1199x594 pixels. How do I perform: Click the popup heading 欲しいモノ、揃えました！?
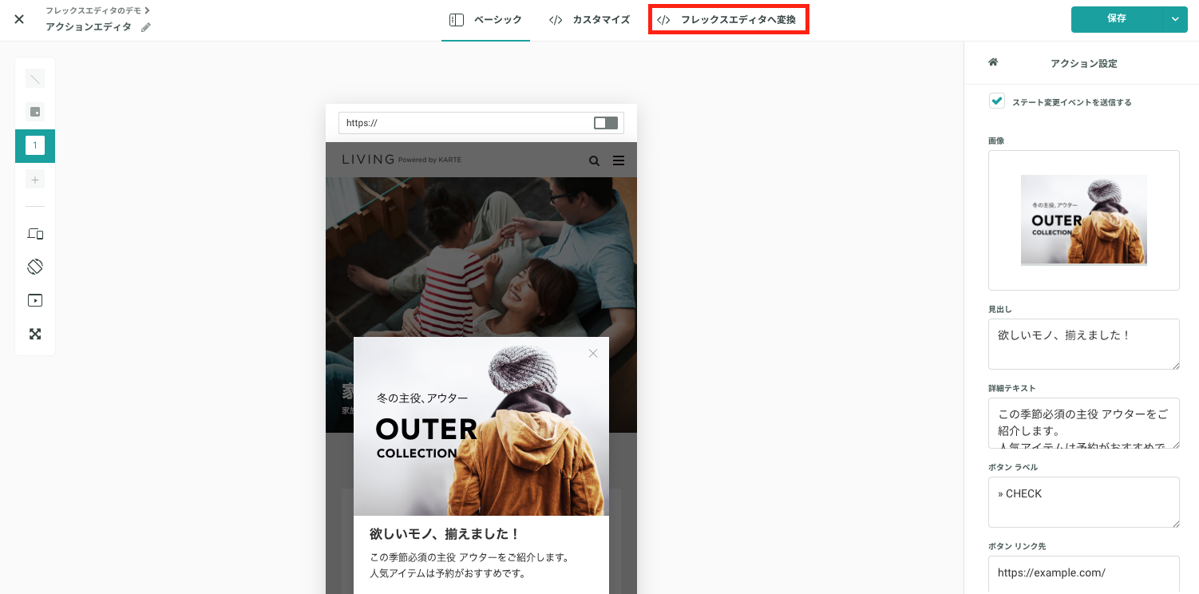445,534
